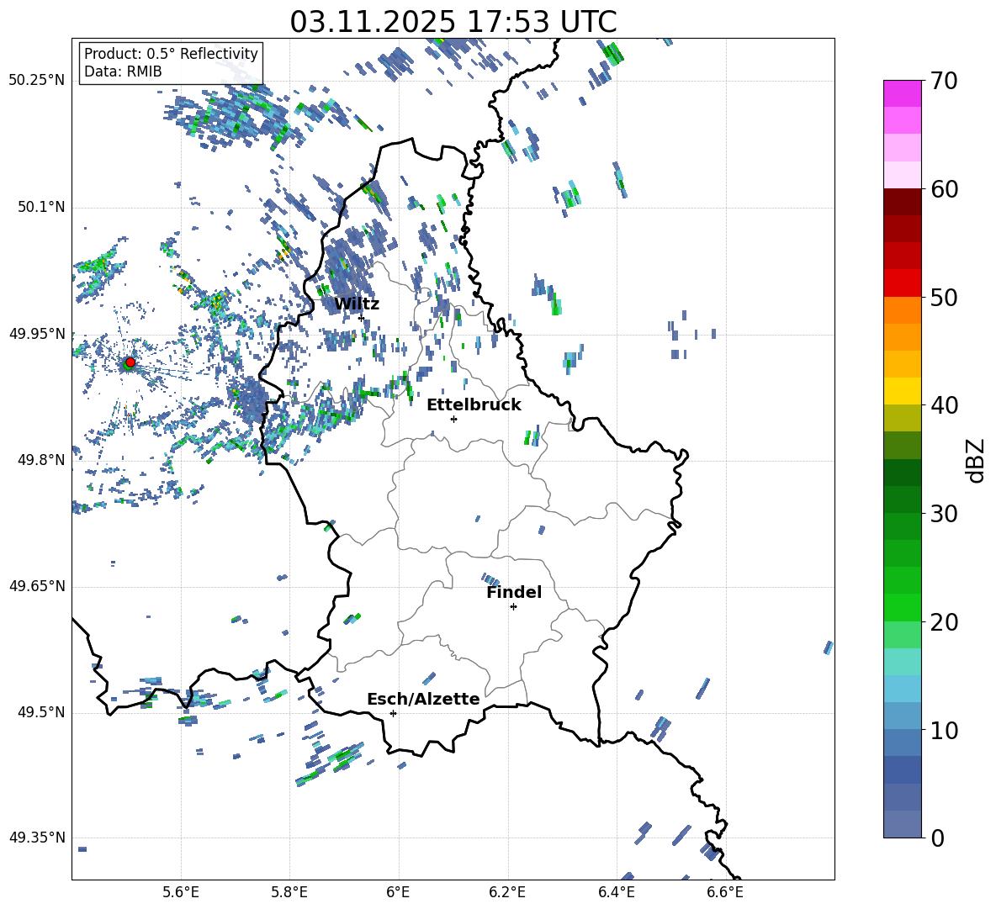
Task: Click the Esch/Alzette location cross marker
Action: click(393, 713)
